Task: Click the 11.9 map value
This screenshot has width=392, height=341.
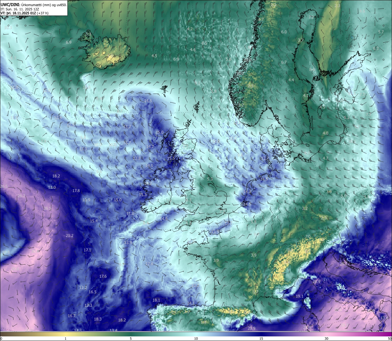Action: tap(86, 200)
